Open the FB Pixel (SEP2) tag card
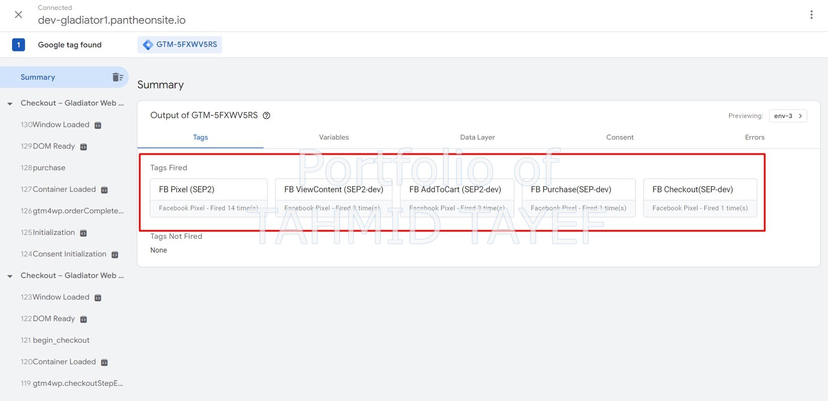 point(209,198)
